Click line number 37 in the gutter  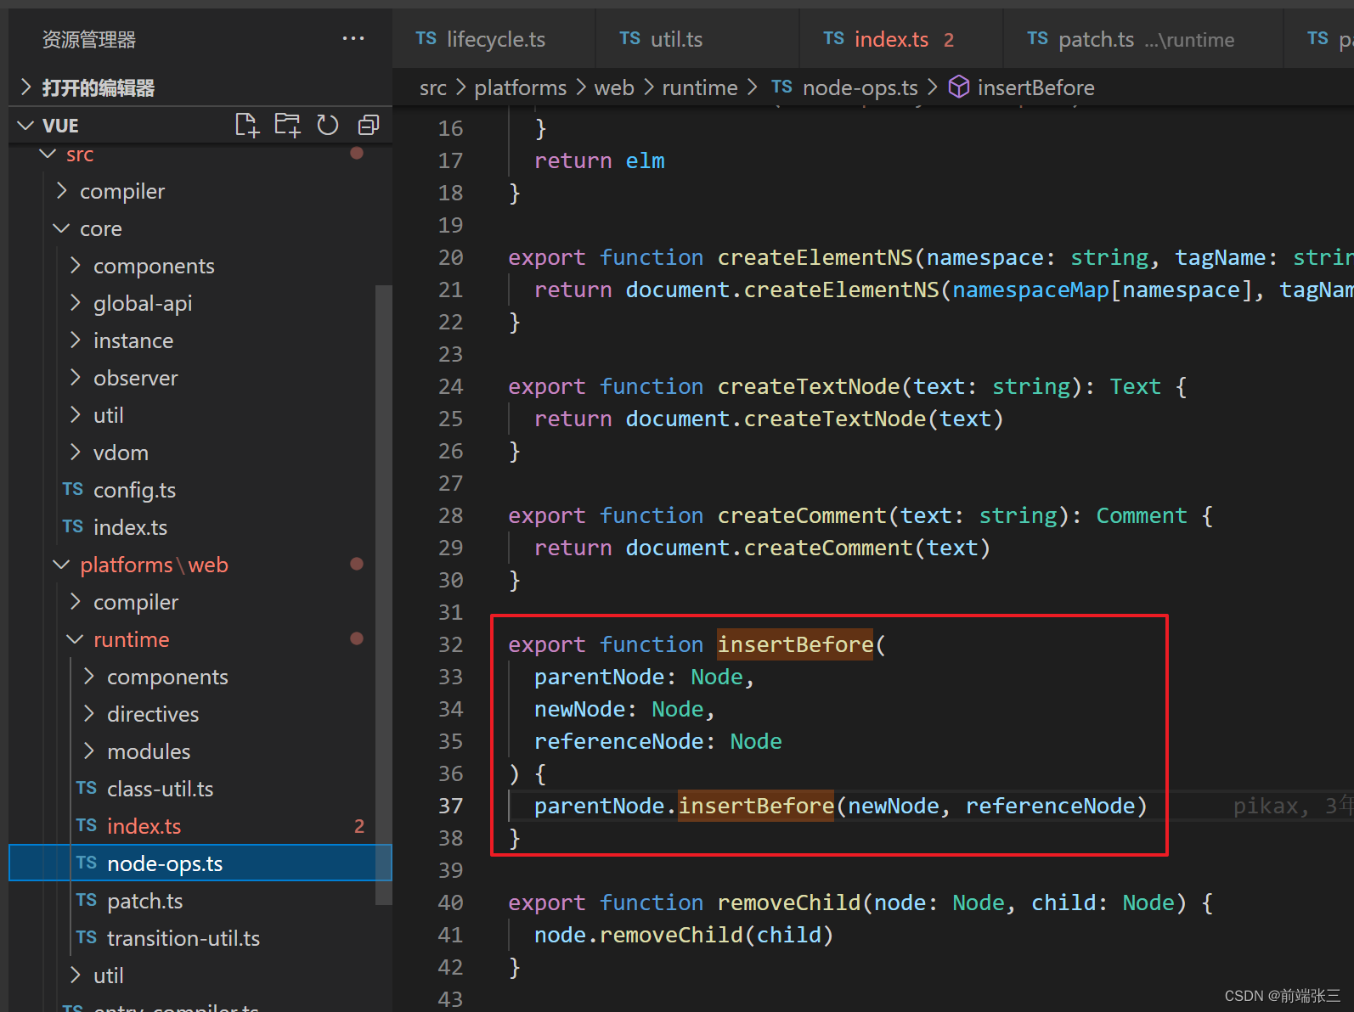450,807
